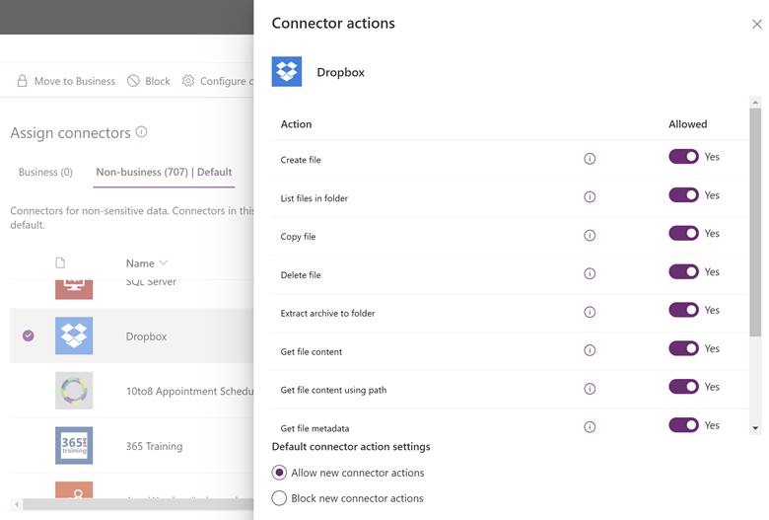The image size is (769, 520).
Task: Click info icon next to Assign connectors
Action: (x=142, y=132)
